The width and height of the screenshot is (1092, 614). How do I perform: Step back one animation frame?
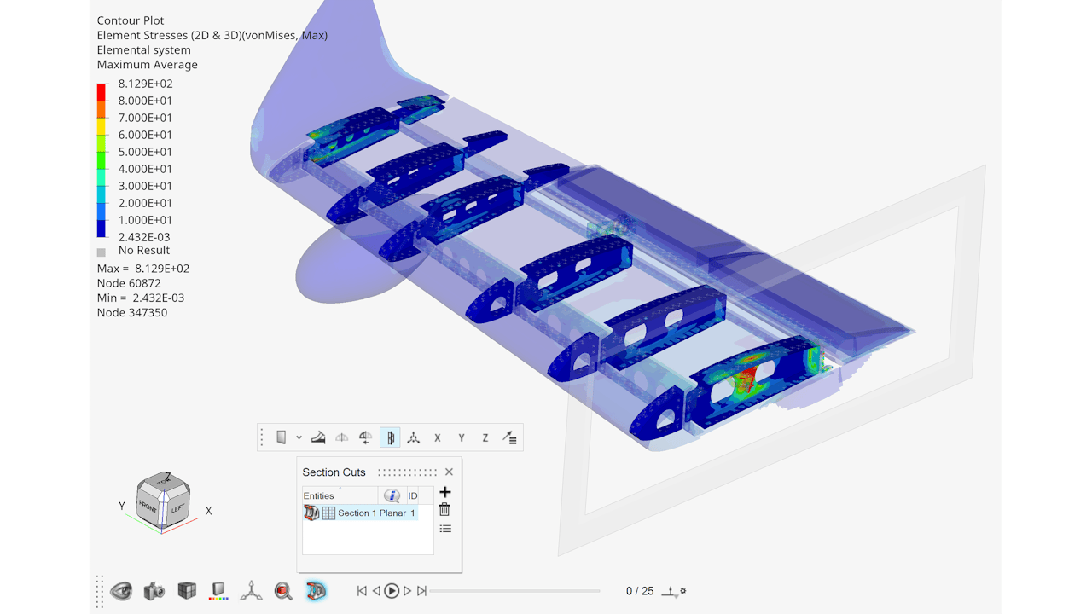[376, 591]
